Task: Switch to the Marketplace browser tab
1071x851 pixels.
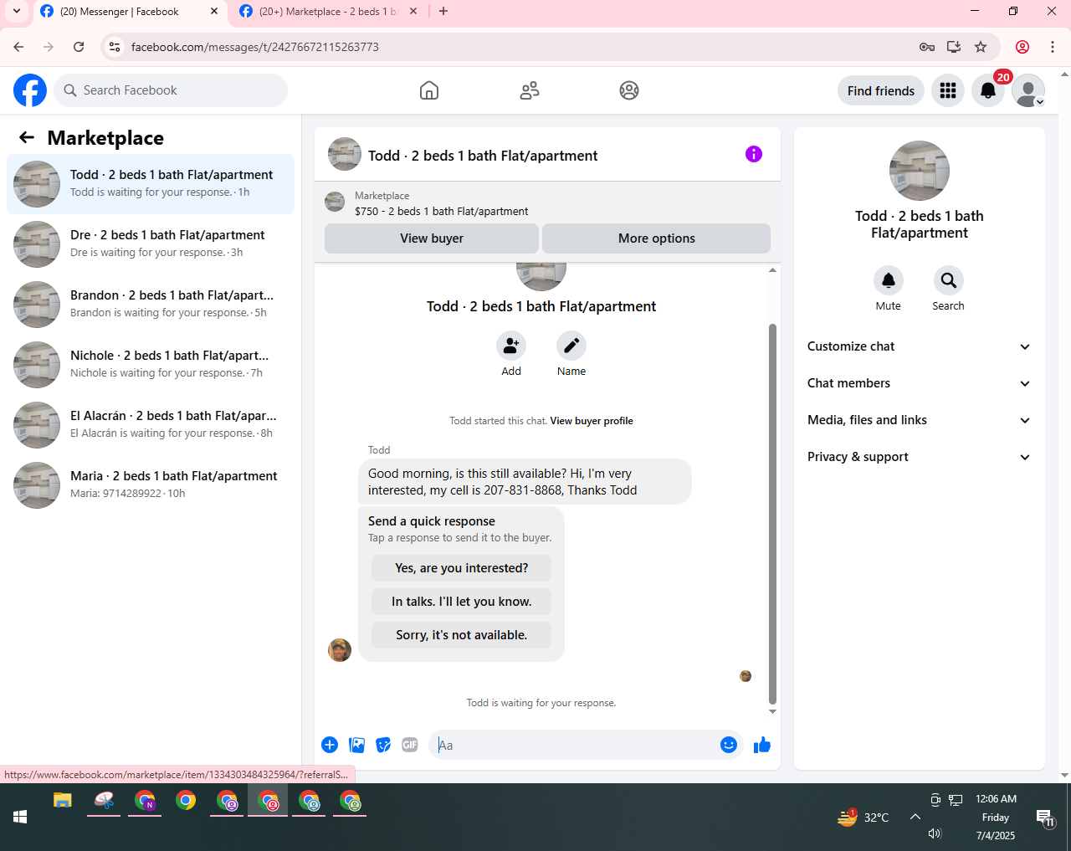Action: pyautogui.click(x=329, y=12)
